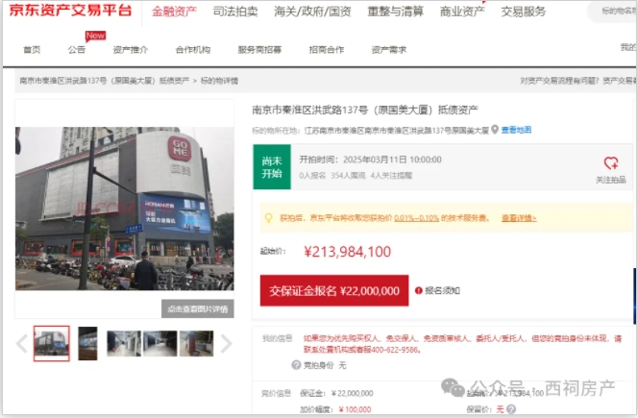Click the lightbulb tip icon
The width and height of the screenshot is (638, 418).
(x=268, y=218)
